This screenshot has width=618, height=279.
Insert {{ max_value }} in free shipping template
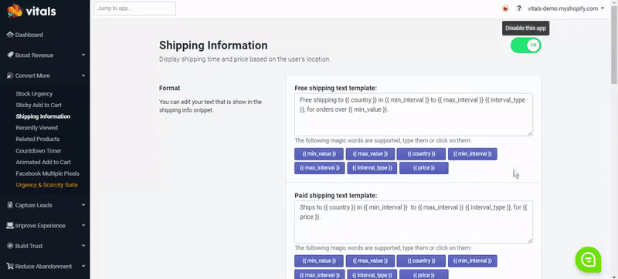tap(370, 154)
